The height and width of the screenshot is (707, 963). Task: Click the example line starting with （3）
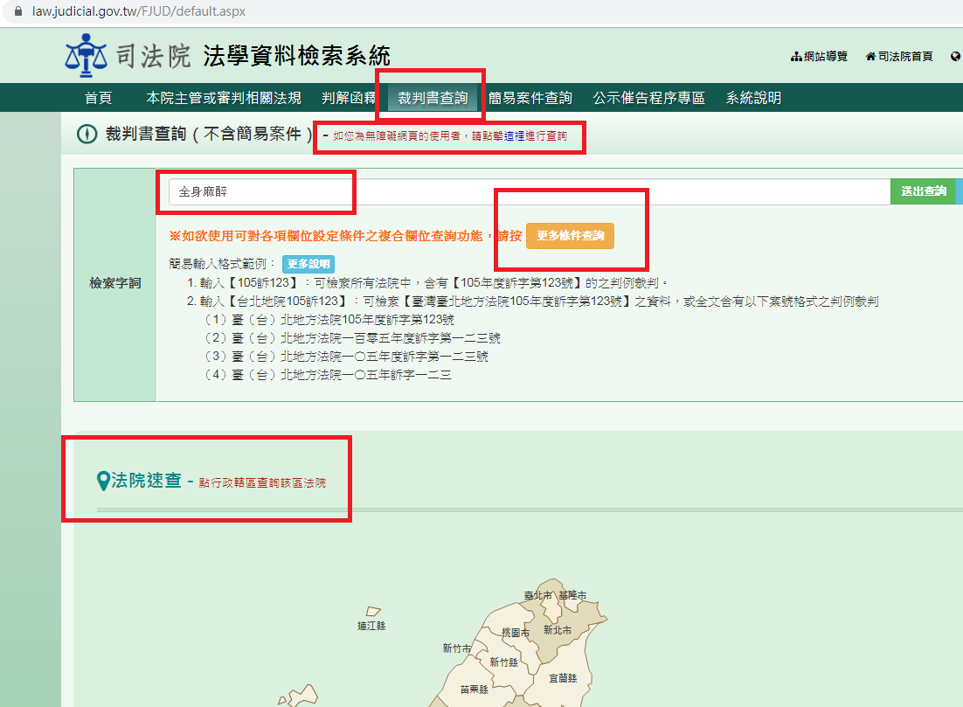click(346, 357)
